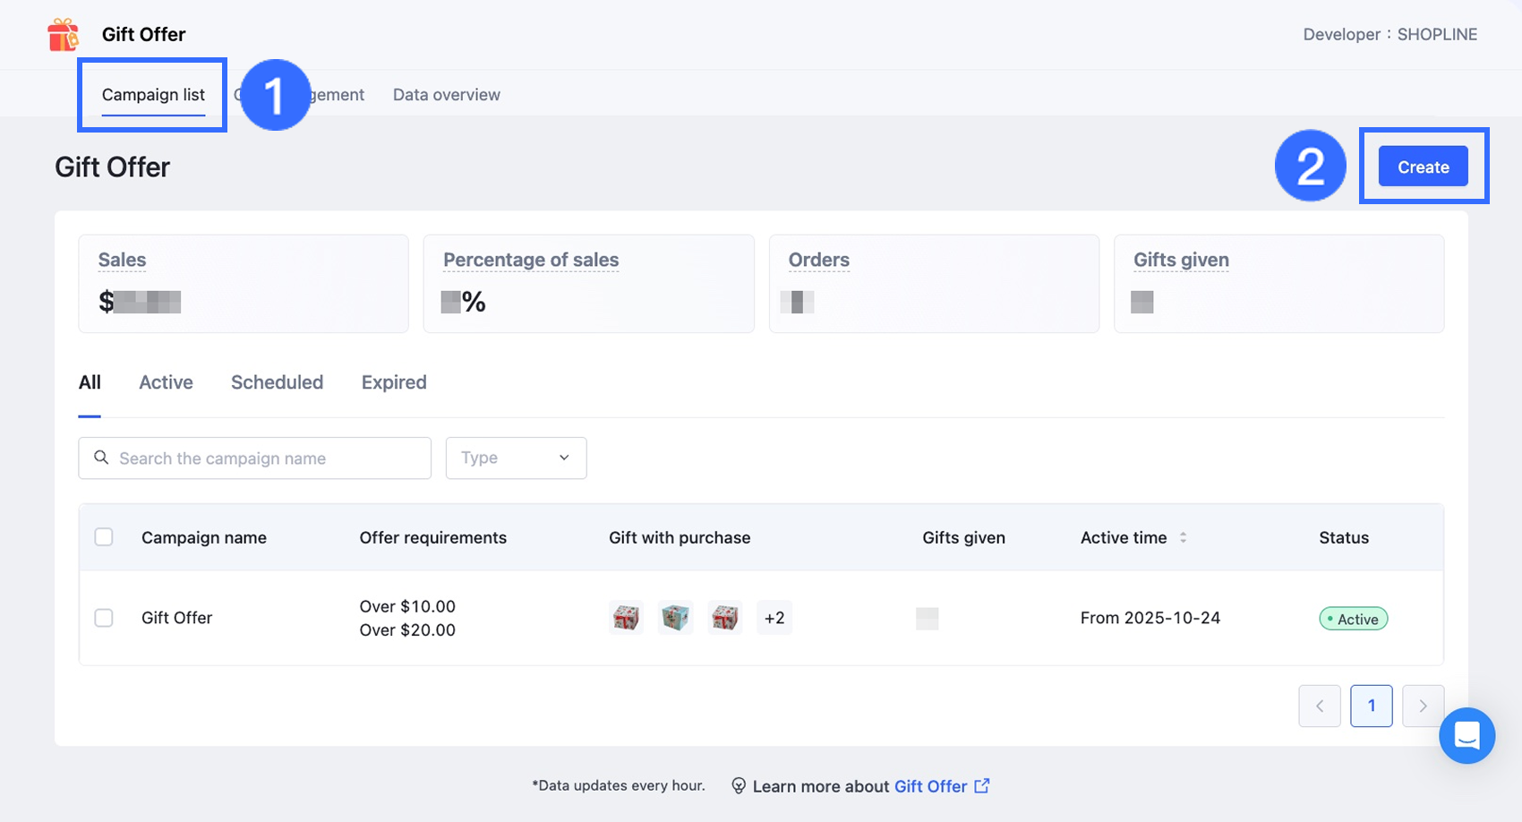Show only Expired campaigns tab

click(x=394, y=382)
